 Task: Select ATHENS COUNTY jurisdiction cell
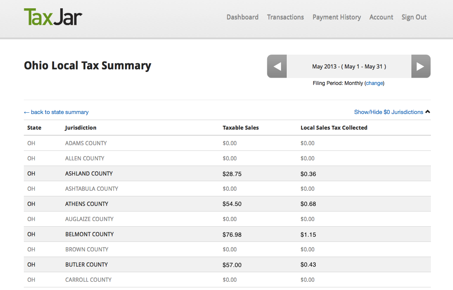click(86, 204)
